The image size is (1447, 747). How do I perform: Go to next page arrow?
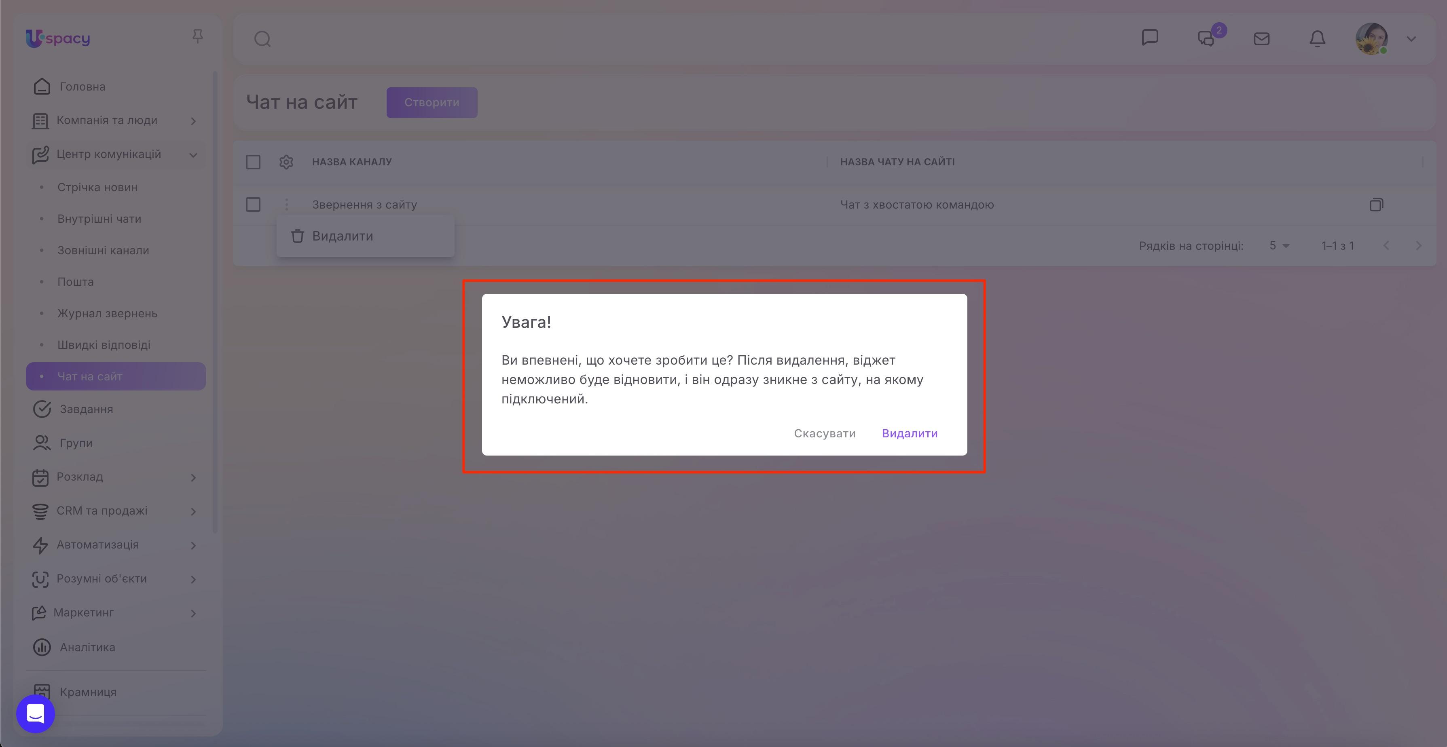coord(1418,245)
